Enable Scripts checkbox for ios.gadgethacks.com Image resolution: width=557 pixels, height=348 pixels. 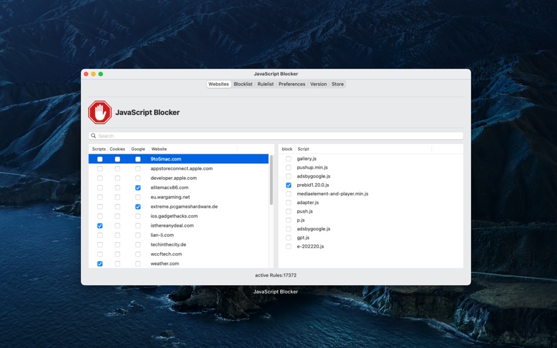pos(100,216)
